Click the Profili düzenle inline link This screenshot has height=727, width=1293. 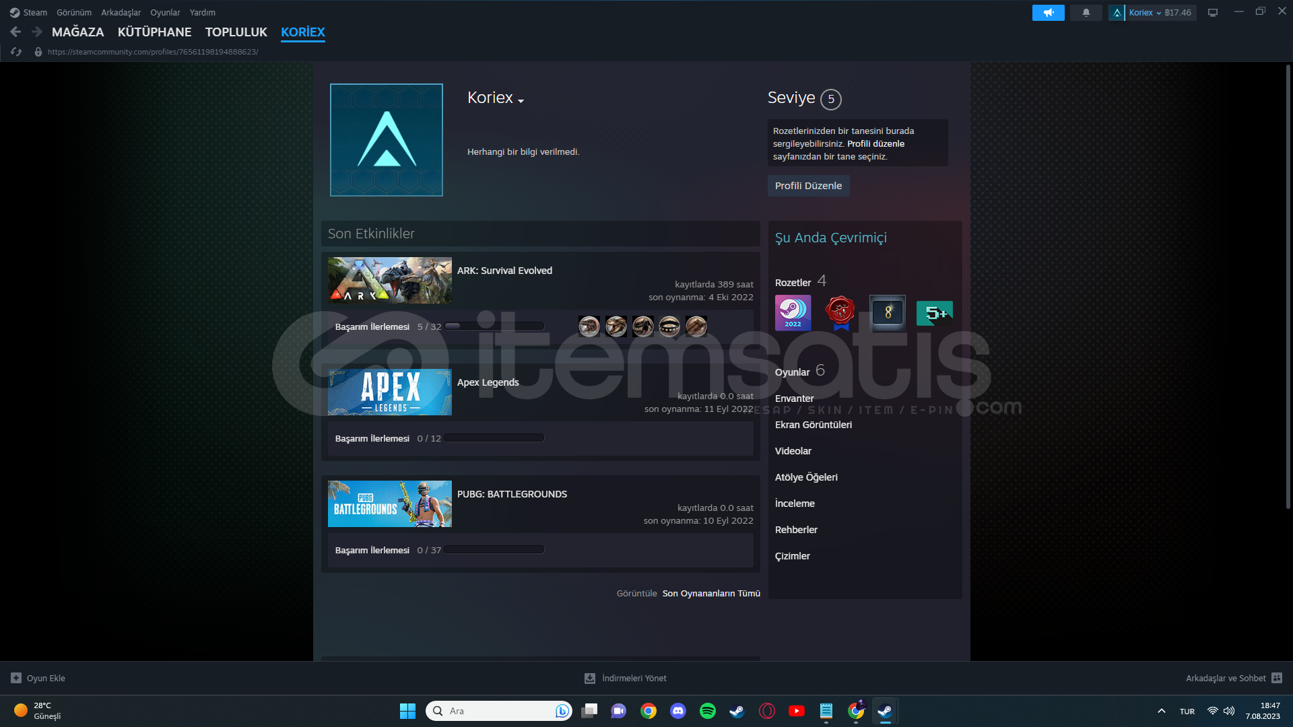(875, 143)
